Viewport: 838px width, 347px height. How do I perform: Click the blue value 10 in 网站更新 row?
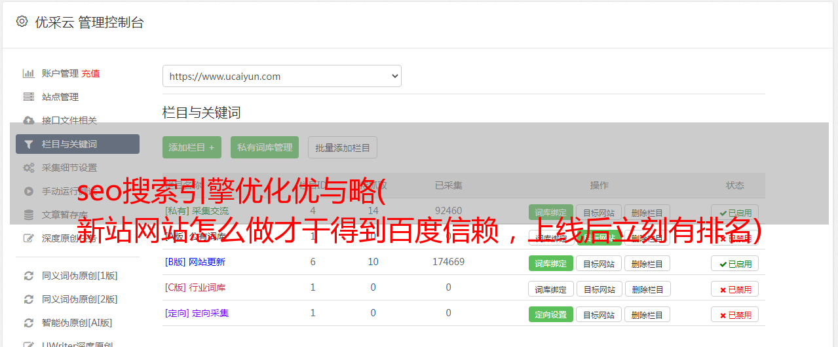click(x=373, y=262)
